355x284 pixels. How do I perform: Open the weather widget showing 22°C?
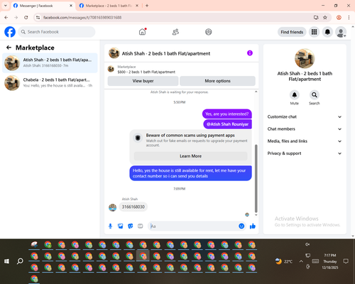click(284, 261)
